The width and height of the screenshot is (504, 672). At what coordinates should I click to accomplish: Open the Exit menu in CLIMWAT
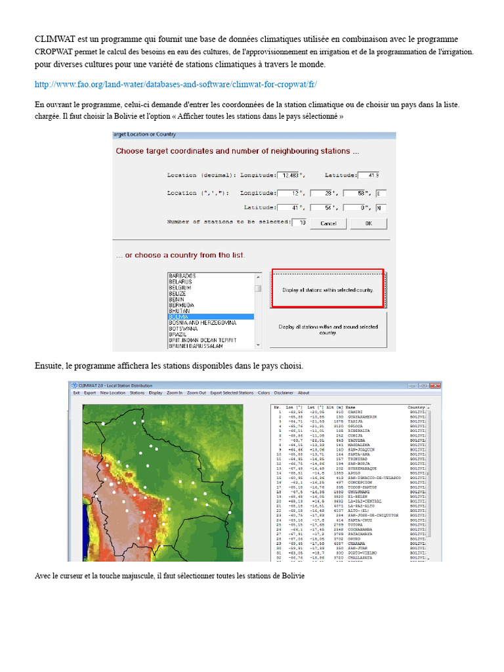76,393
